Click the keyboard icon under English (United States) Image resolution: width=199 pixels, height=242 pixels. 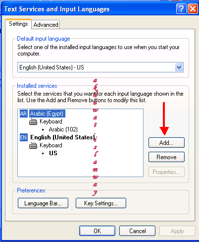33,146
